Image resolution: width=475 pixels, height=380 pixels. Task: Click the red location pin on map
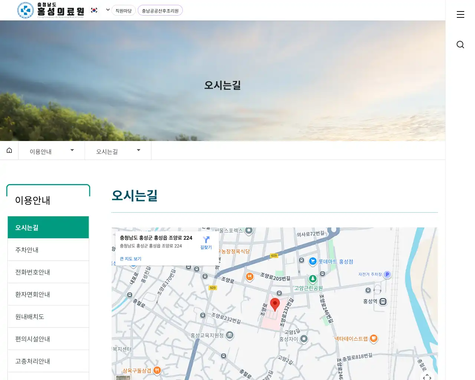275,304
